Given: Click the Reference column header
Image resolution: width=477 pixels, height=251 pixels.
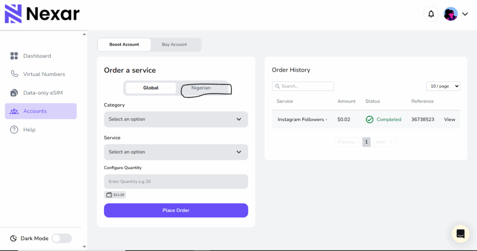Looking at the screenshot, I should (422, 102).
